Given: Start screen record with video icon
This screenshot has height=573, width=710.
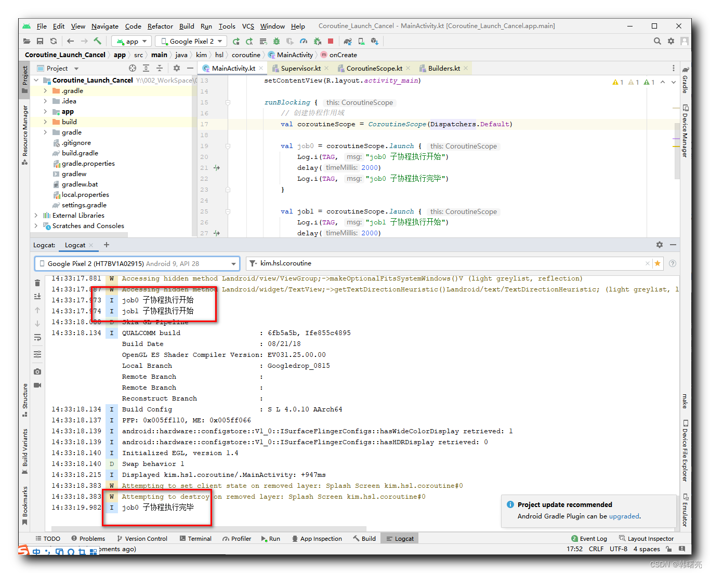Looking at the screenshot, I should [x=37, y=385].
